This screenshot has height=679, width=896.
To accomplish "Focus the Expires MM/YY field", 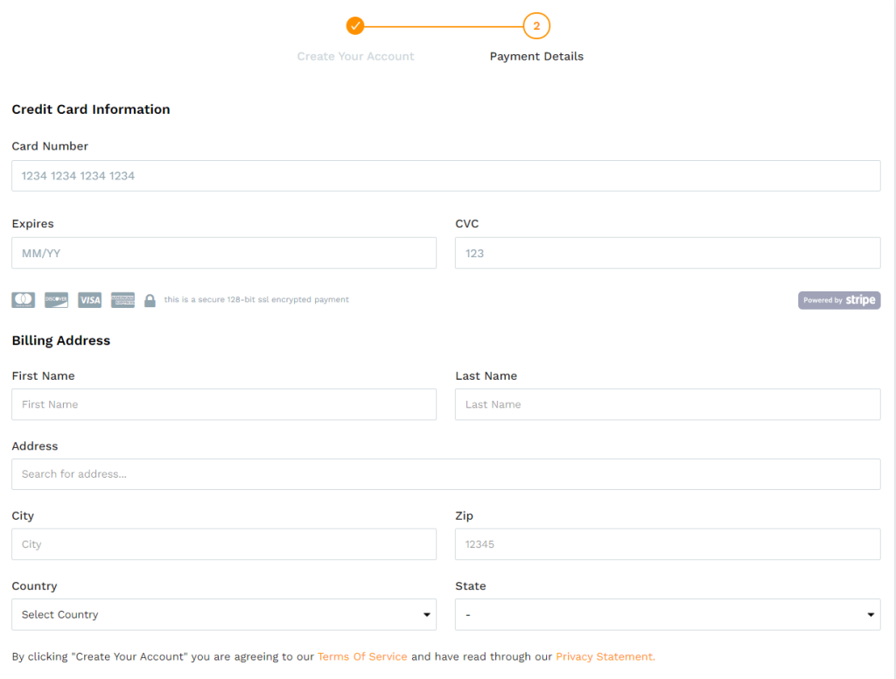I will (224, 253).
